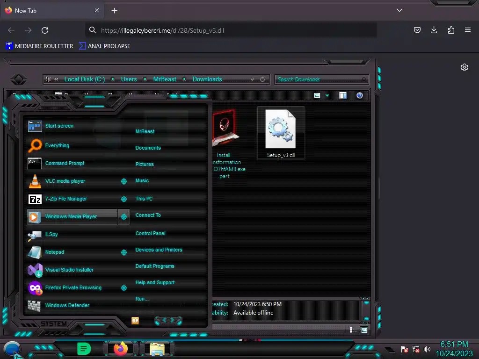Launch VLC media player

[x=65, y=181]
